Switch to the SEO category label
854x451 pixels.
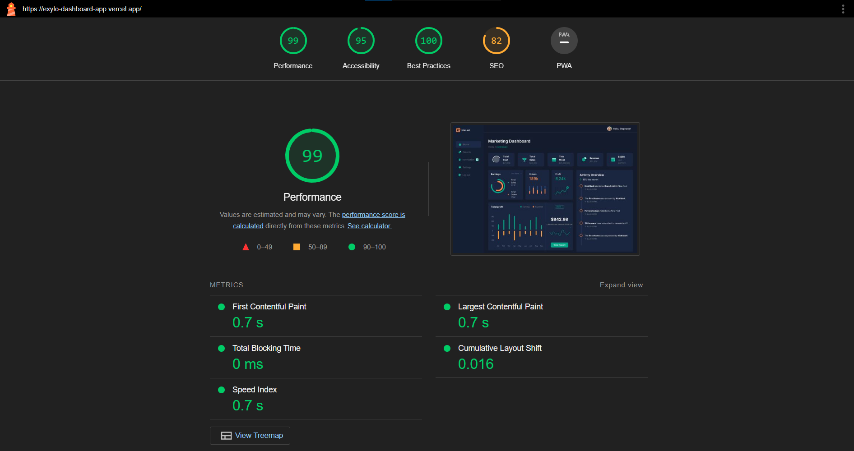496,65
